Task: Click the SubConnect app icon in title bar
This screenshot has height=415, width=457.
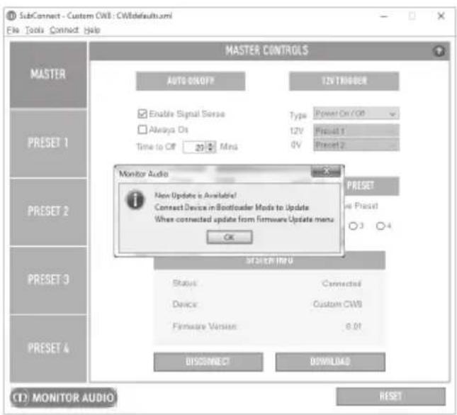Action: (x=11, y=16)
